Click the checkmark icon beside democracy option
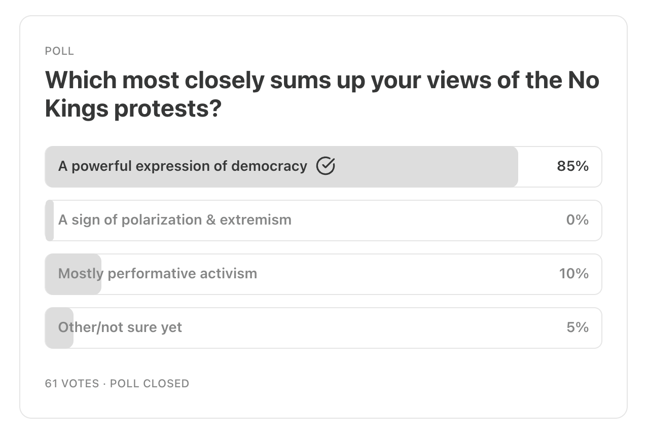The image size is (647, 440). click(326, 166)
